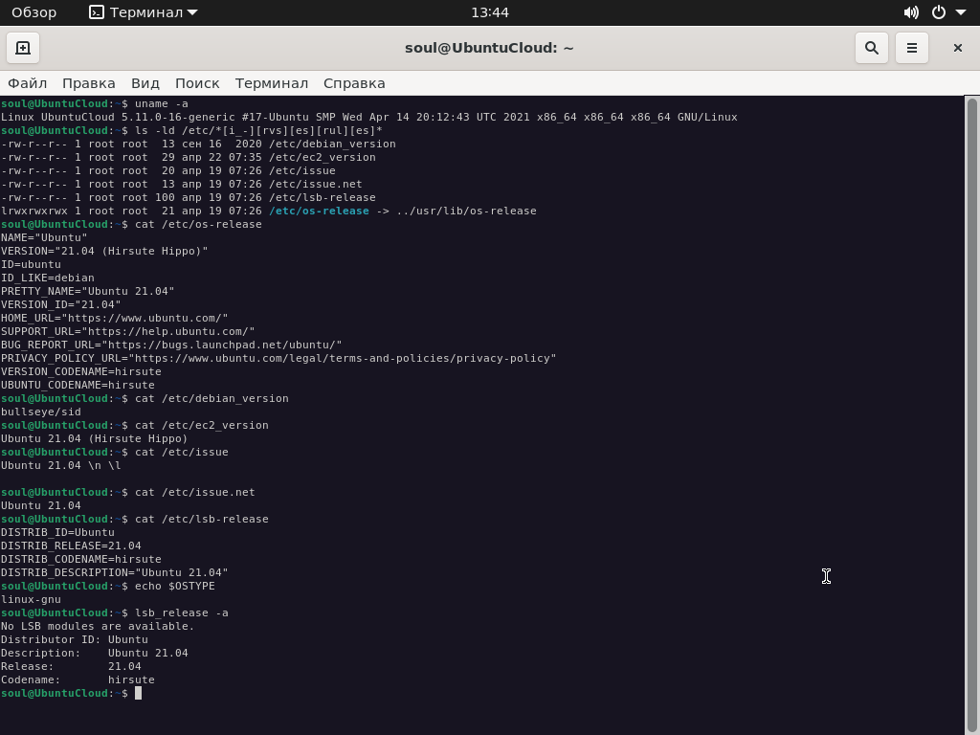Image resolution: width=980 pixels, height=735 pixels.
Task: Click the DISTRIB_RELEASE=21.04 line
Action: (x=71, y=546)
